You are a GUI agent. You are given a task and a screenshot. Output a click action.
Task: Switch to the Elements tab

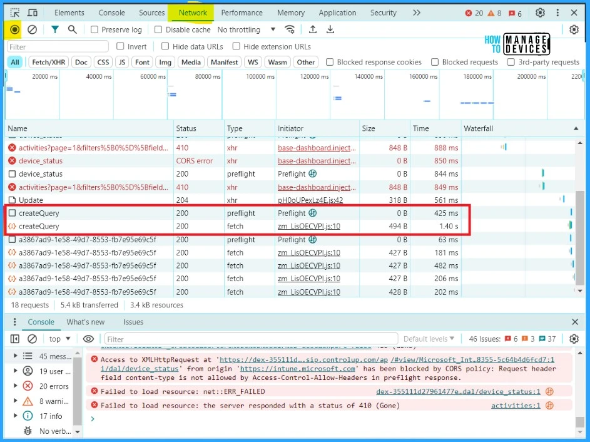pos(69,13)
